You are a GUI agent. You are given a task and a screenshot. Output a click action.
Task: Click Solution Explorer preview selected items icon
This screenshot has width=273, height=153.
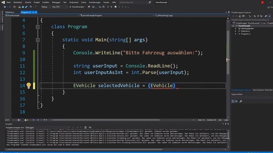[269, 16]
